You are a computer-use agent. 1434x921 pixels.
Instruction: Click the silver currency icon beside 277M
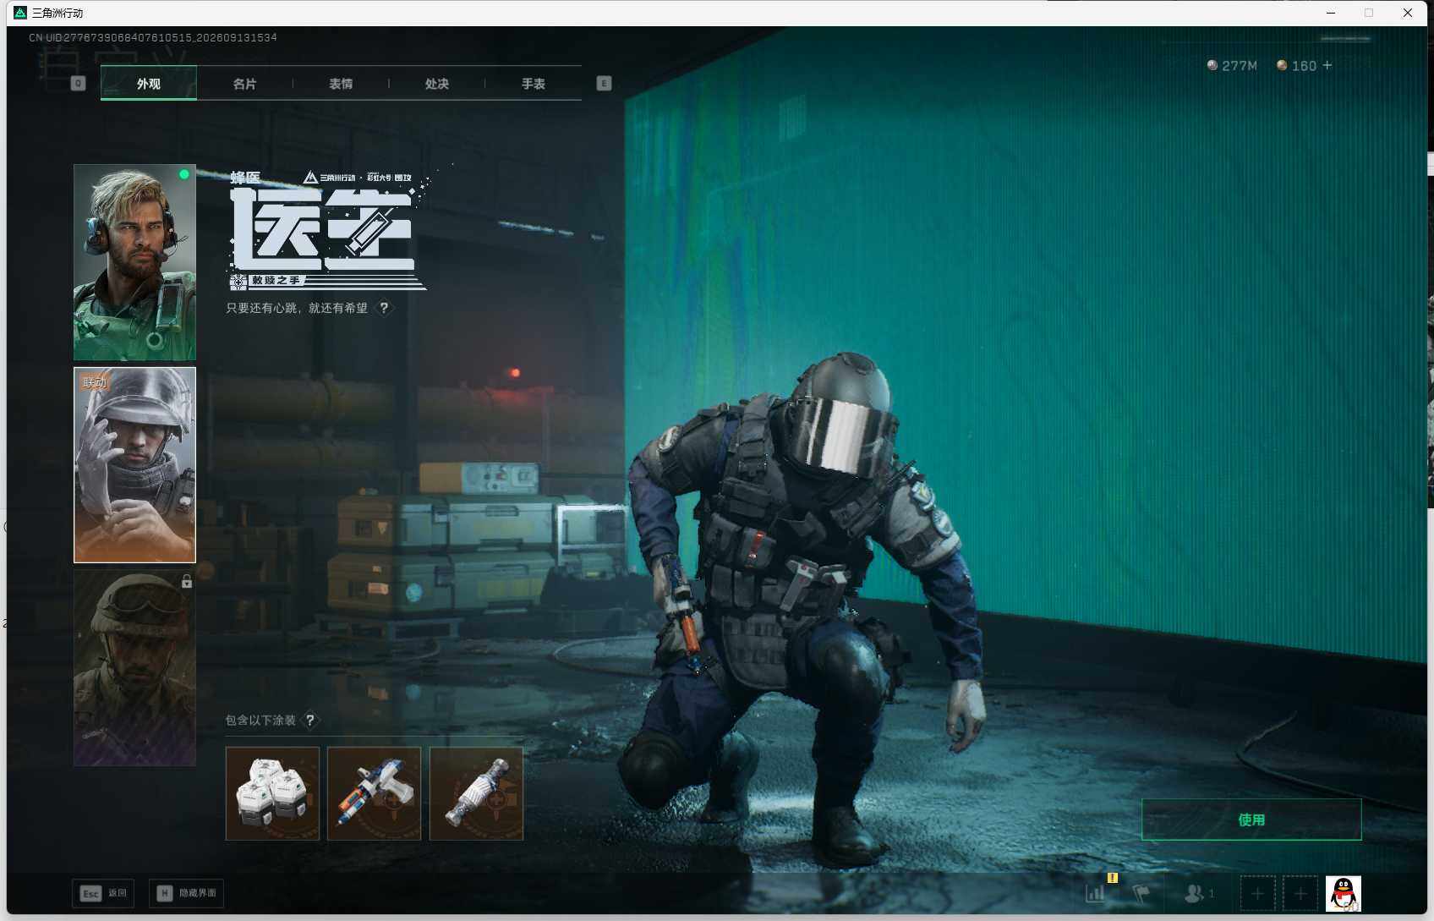point(1212,65)
